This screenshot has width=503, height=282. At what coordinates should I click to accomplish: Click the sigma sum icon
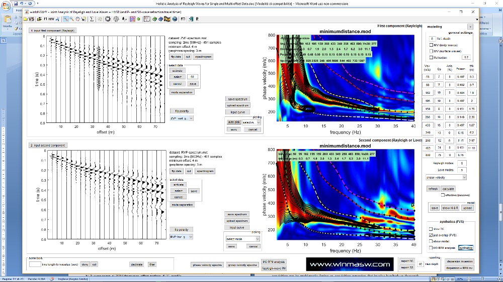(x=92, y=19)
